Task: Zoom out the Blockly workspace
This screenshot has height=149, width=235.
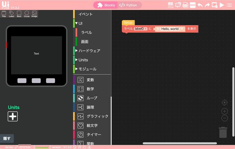Action: [x=225, y=118]
